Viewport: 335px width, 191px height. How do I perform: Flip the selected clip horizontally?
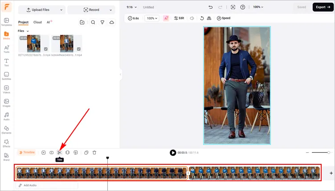coord(209,18)
